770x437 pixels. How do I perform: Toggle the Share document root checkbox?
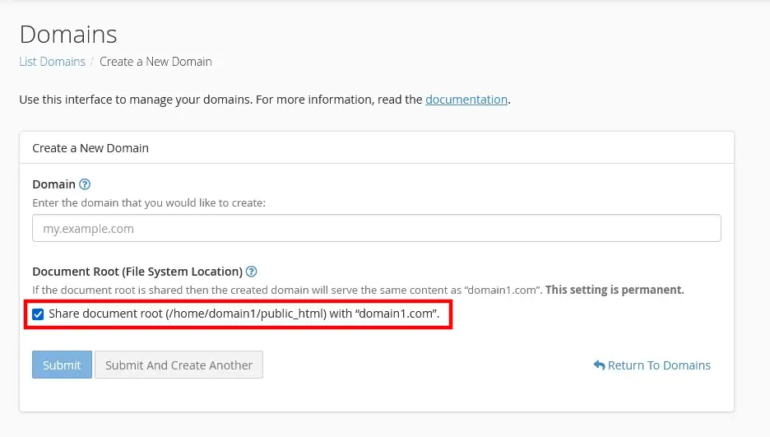point(38,314)
